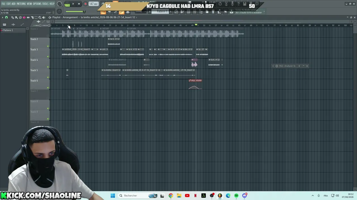Open the tempo tapper icon
This screenshot has height=200, width=357.
tap(219, 12)
